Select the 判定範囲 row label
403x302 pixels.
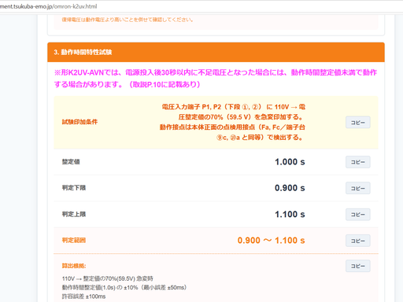coord(74,241)
